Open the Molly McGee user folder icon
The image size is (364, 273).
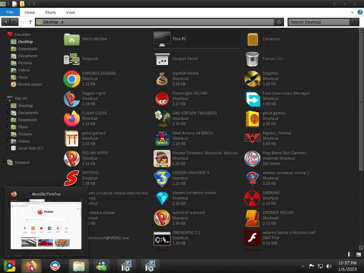pyautogui.click(x=72, y=39)
